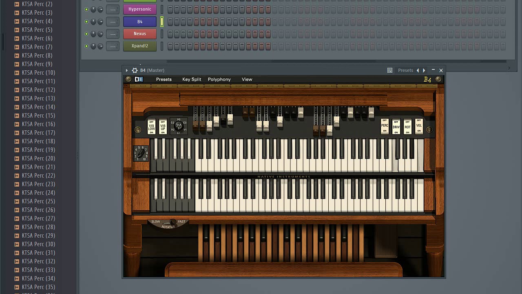Open the Presets selector in the title bar
This screenshot has width=522, height=294.
pyautogui.click(x=405, y=70)
